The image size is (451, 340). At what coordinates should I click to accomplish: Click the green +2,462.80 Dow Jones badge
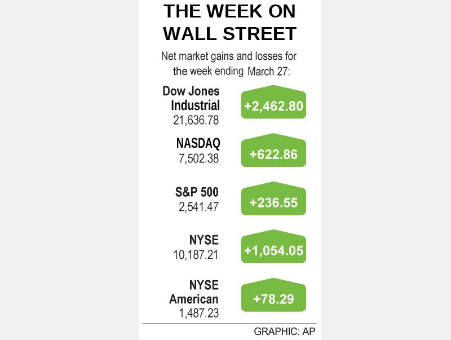(x=273, y=105)
